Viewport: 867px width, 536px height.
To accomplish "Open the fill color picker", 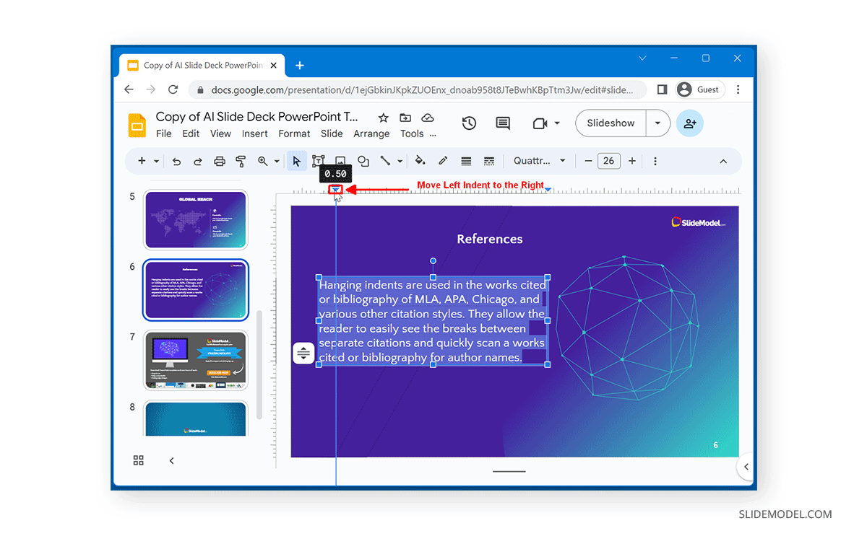I will (420, 161).
